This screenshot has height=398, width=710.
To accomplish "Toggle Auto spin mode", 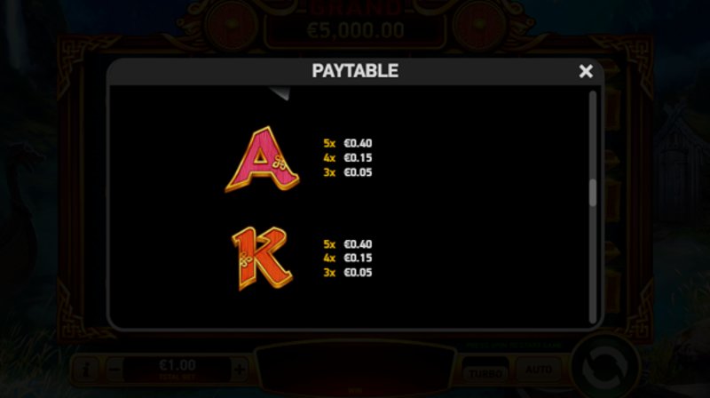I will 539,370.
